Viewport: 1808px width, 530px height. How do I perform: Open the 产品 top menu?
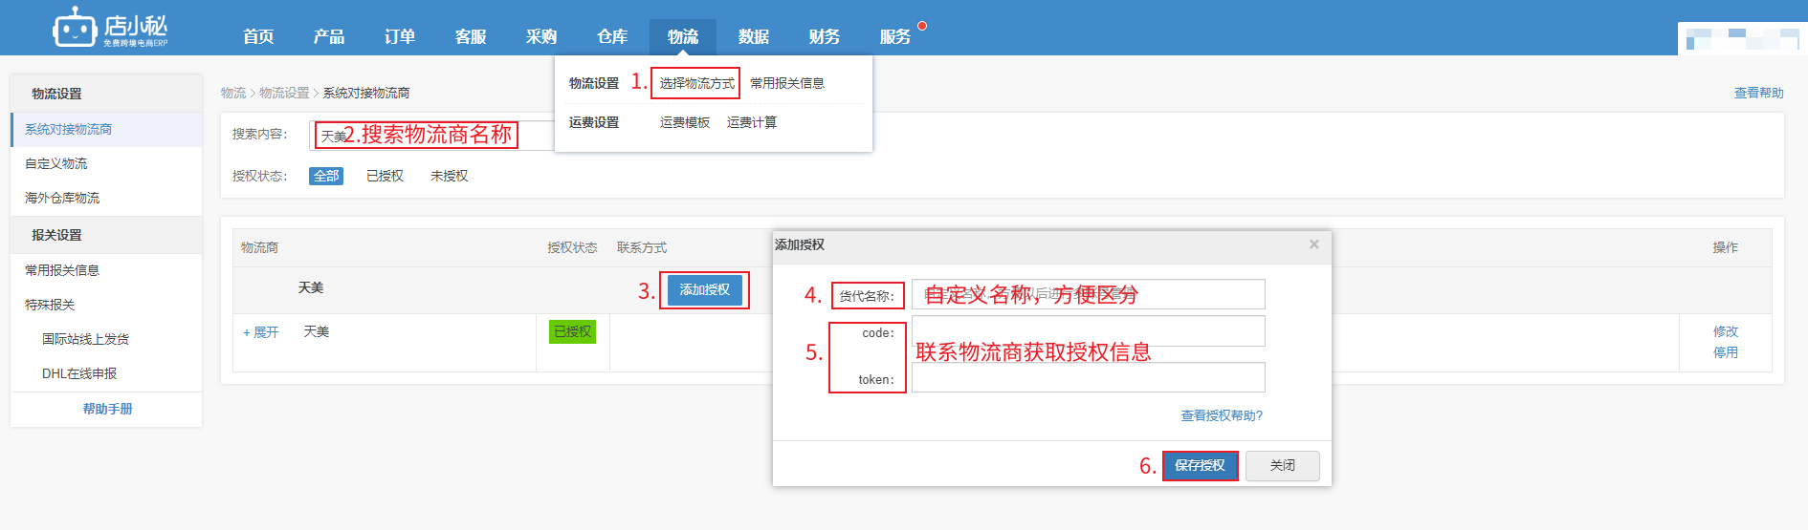pos(329,36)
